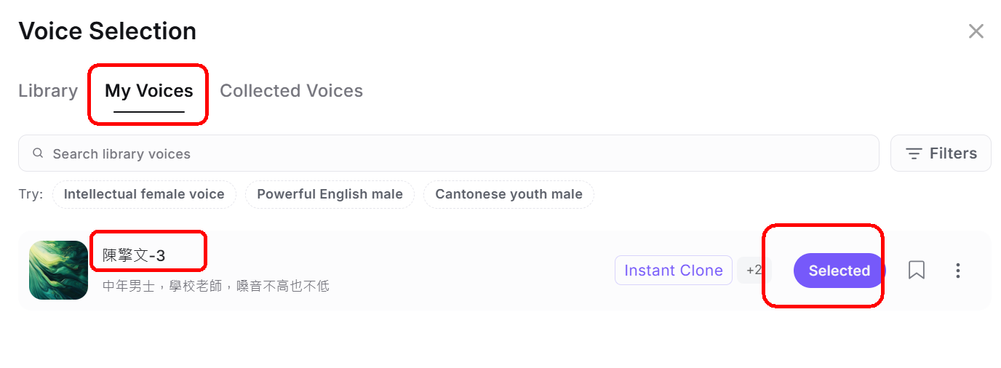This screenshot has height=368, width=1001.
Task: Click the search magnifier icon
Action: (x=38, y=153)
